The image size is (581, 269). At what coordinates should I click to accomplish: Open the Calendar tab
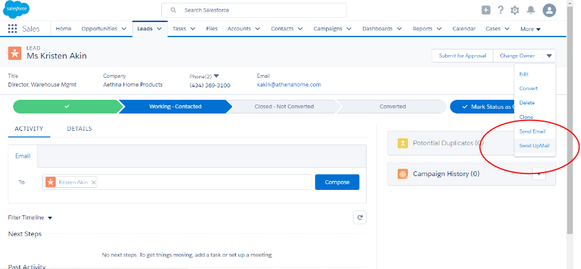[x=464, y=28]
